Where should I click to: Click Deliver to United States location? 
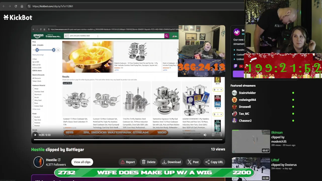click(53, 36)
